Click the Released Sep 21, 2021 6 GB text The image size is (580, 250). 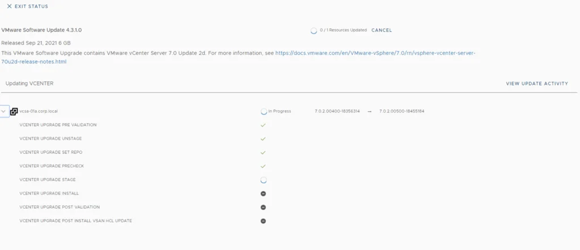pyautogui.click(x=36, y=43)
